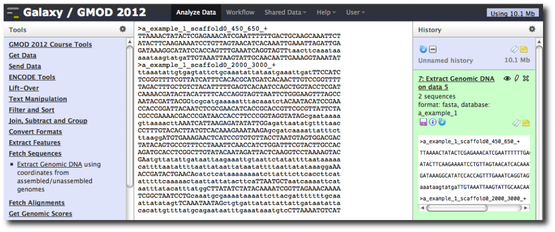Edit history tags via the top tag icon
555x232 pixels.
[x=515, y=49]
